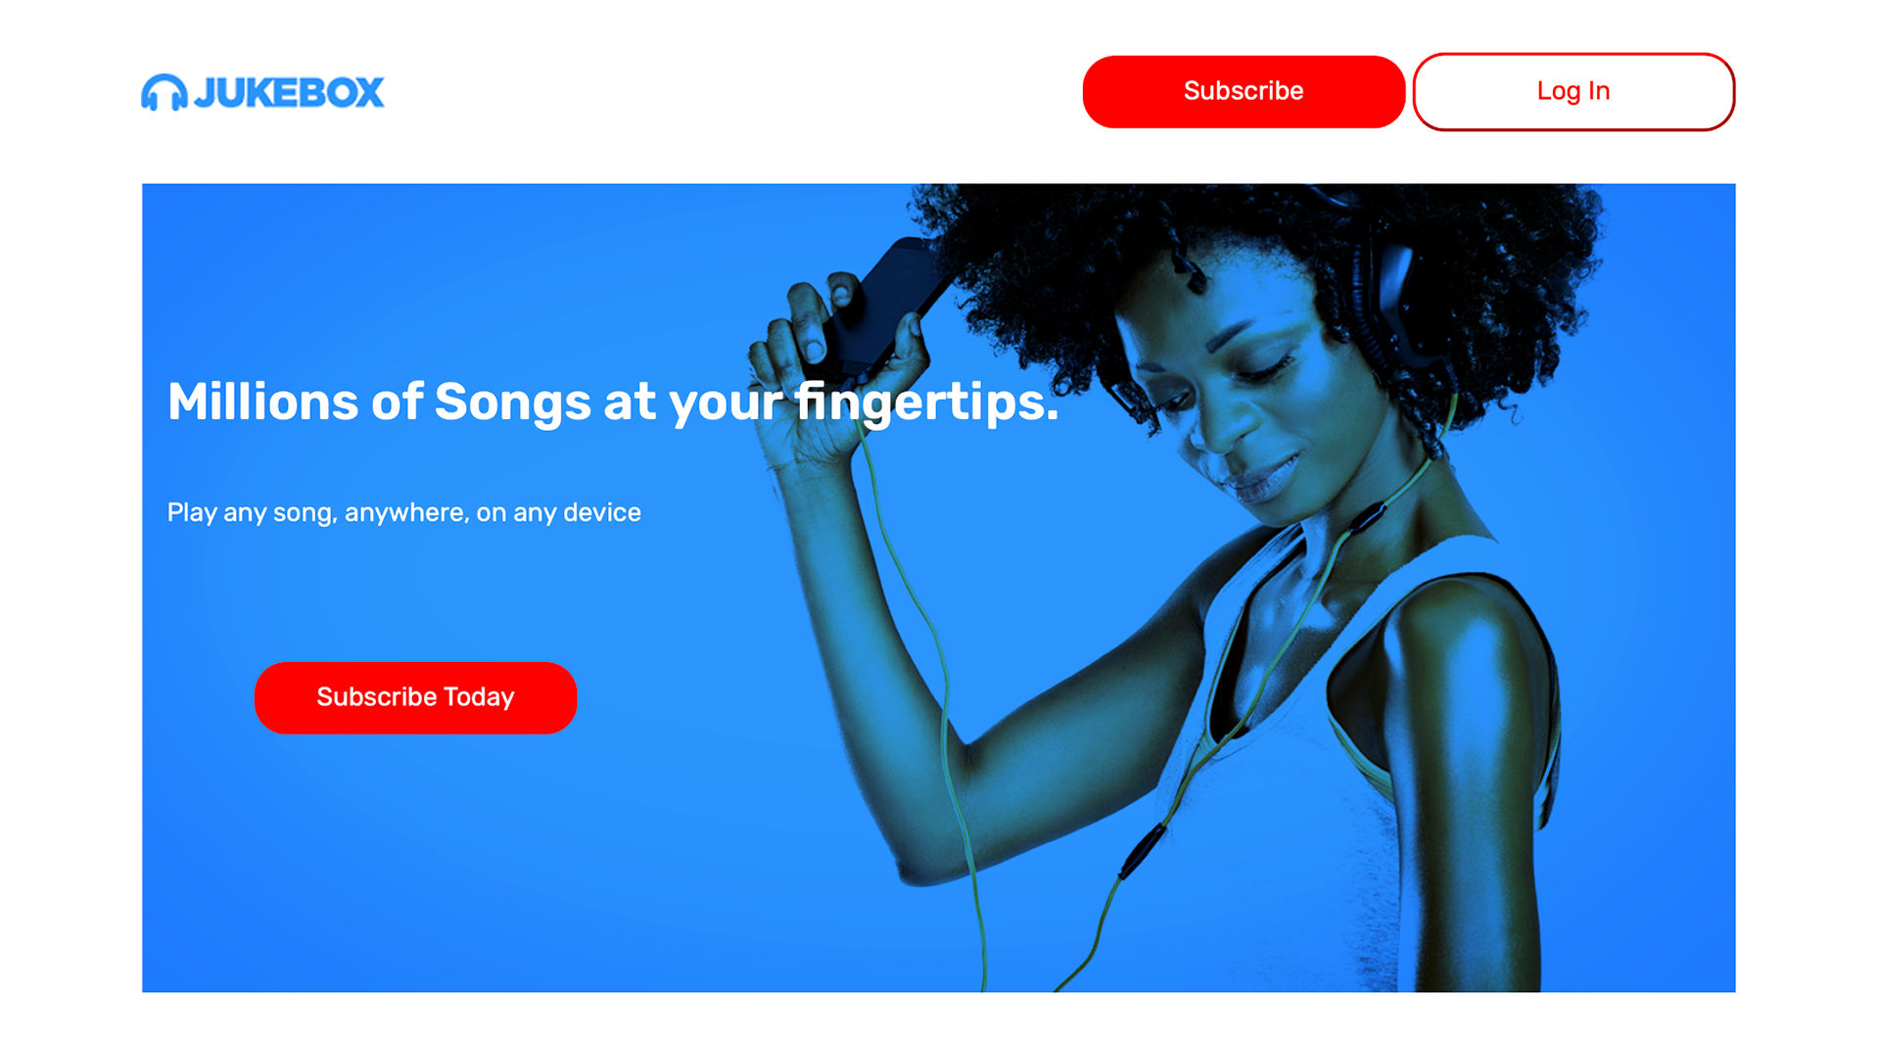The height and width of the screenshot is (1041, 1880).
Task: Open the Log In button
Action: 1574,91
